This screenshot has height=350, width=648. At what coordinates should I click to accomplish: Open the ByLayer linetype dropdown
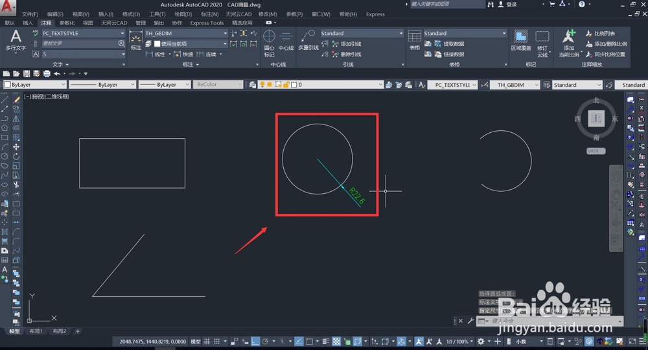coord(102,85)
